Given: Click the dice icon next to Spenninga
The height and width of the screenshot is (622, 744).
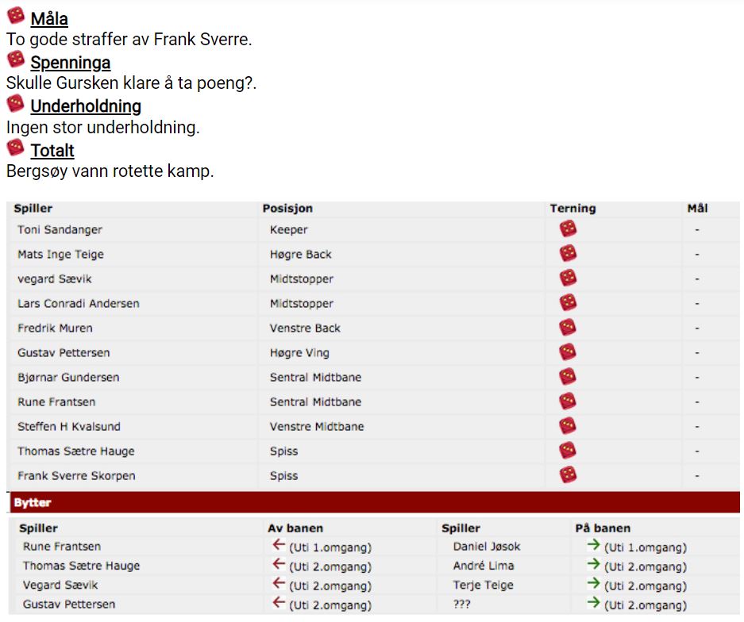Looking at the screenshot, I should (x=16, y=60).
